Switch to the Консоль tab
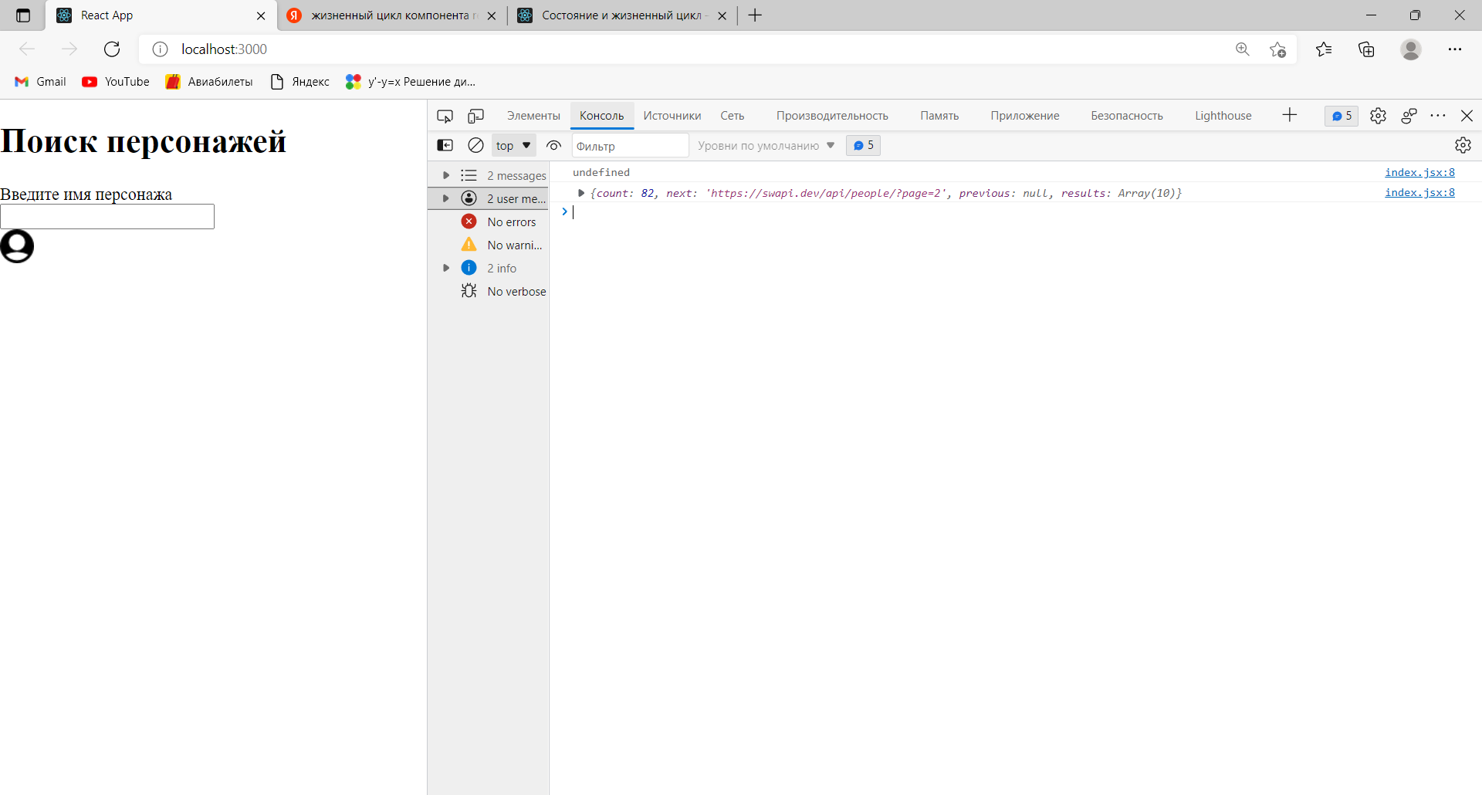1482x795 pixels. pos(602,116)
